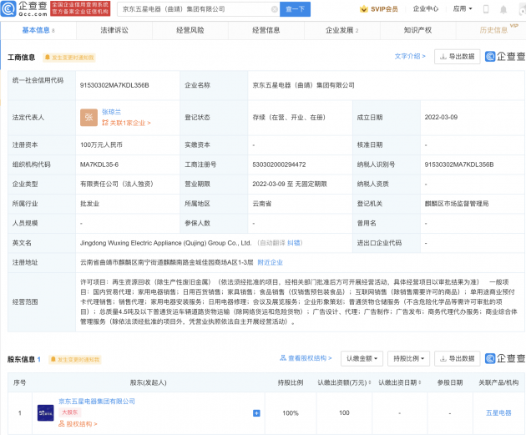Open 关联1家企业 link
526x435 pixels.
126,123
